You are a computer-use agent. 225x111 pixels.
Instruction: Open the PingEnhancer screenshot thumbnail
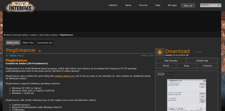(x=186, y=95)
